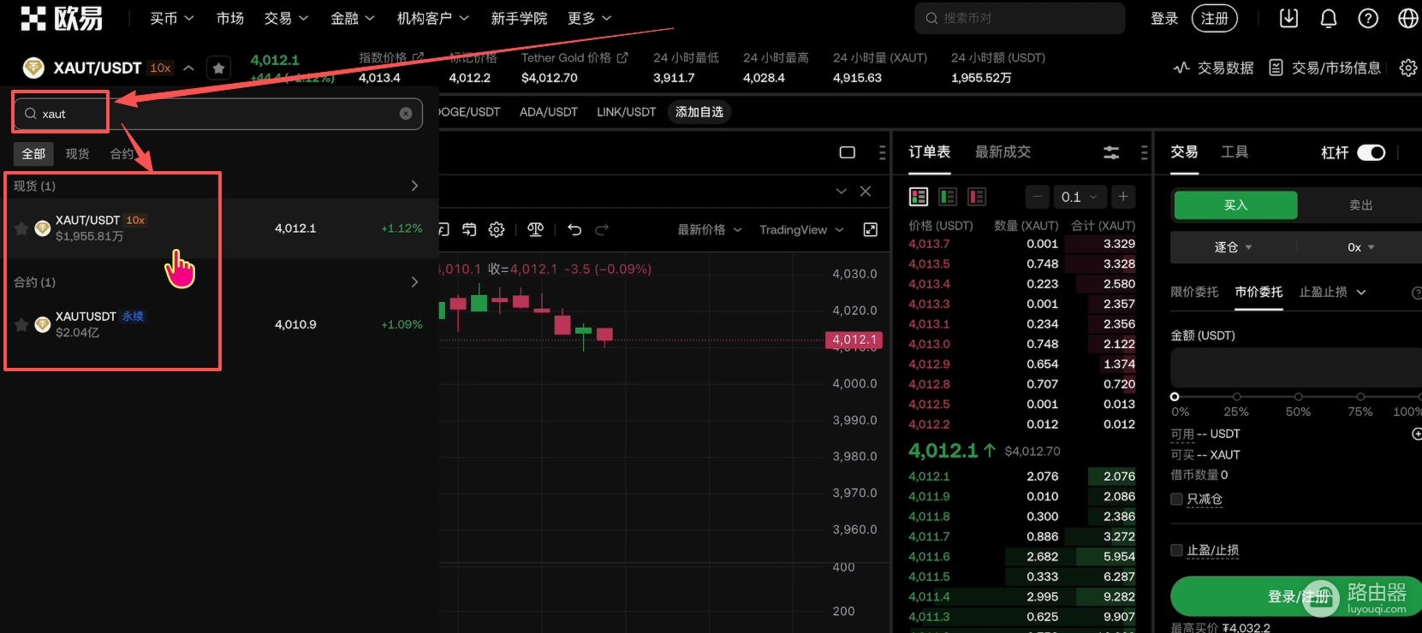Decrease order book price precision with minus
Viewport: 1422px width, 633px height.
1038,197
